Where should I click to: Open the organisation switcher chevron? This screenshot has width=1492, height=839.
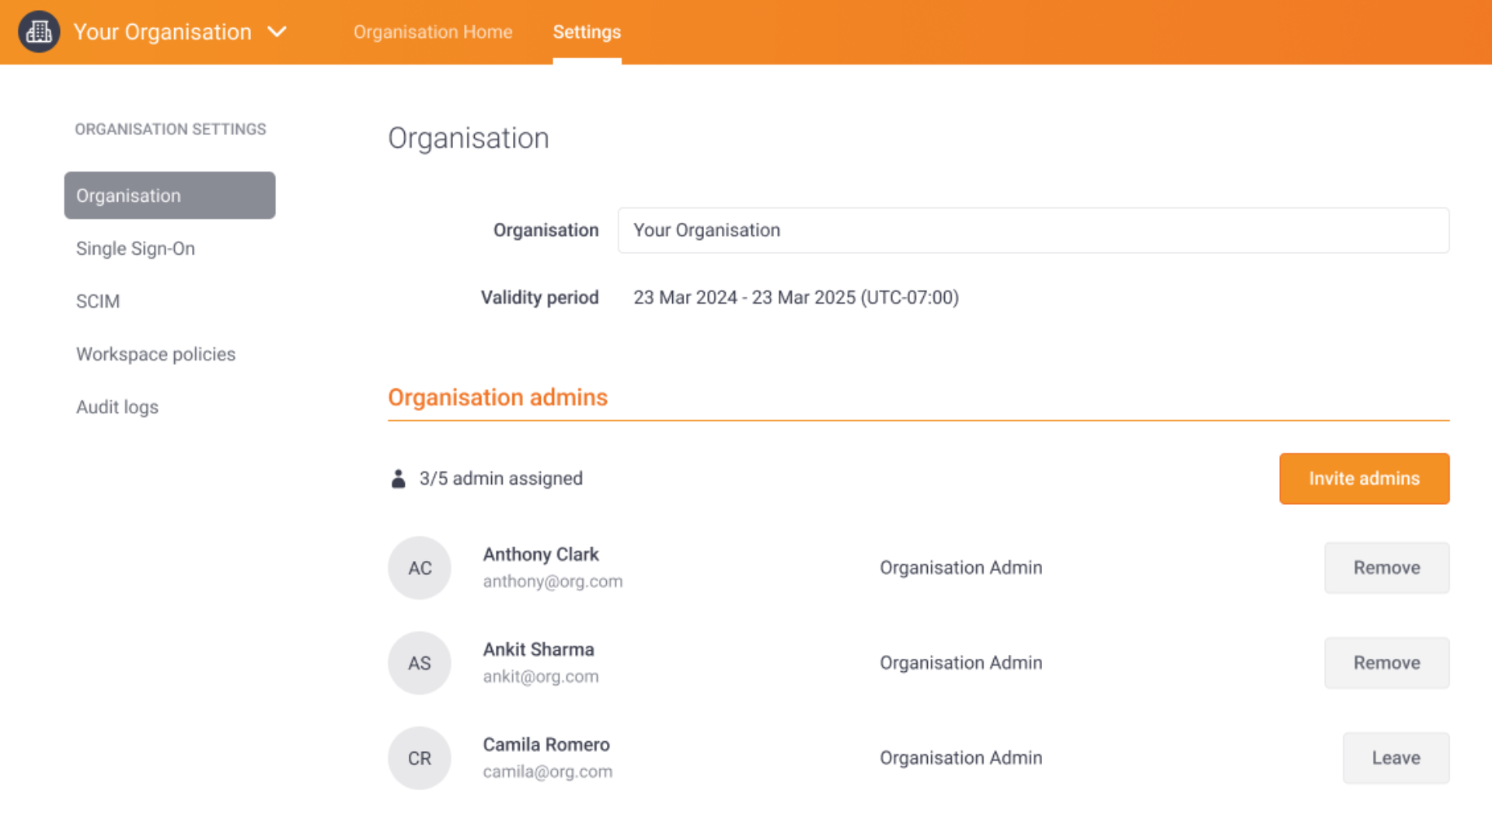[277, 32]
